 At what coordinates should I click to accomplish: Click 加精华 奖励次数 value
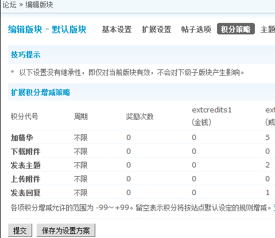coord(129,138)
